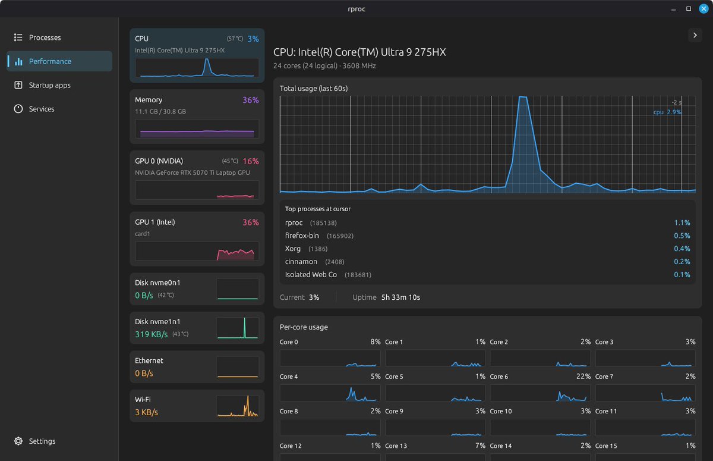Open the Disk nvme1n1 card
The height and width of the screenshot is (461, 713).
(197, 328)
